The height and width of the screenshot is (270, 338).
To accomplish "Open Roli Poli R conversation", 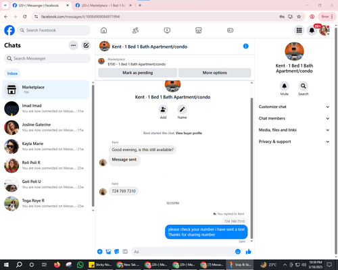I will pyautogui.click(x=45, y=165).
